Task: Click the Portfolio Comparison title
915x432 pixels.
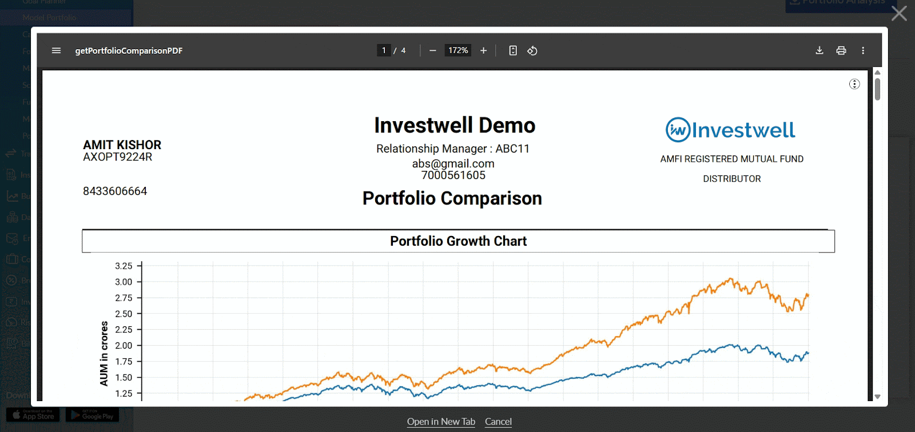Action: click(x=452, y=198)
